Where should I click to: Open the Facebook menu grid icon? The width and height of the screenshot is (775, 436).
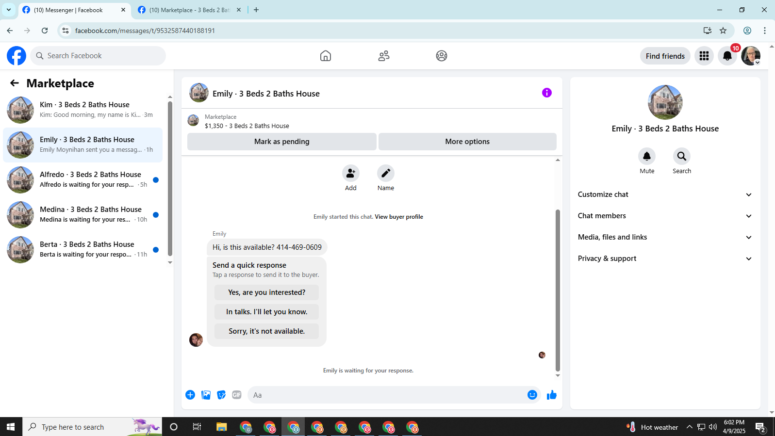pos(704,56)
